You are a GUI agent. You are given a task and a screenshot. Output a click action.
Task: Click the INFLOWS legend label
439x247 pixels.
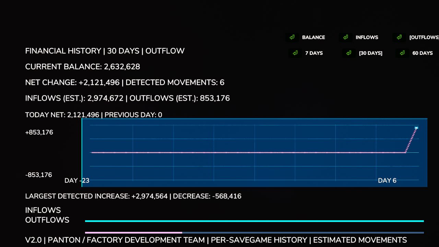point(43,210)
